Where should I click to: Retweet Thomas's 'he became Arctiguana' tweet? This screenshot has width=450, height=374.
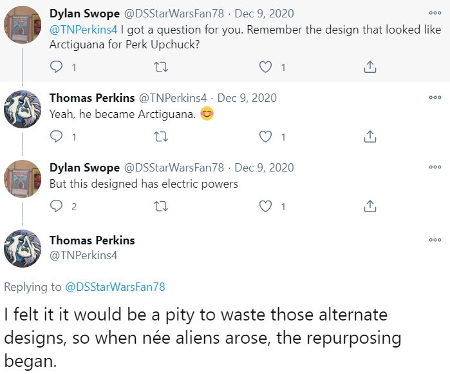tap(162, 136)
